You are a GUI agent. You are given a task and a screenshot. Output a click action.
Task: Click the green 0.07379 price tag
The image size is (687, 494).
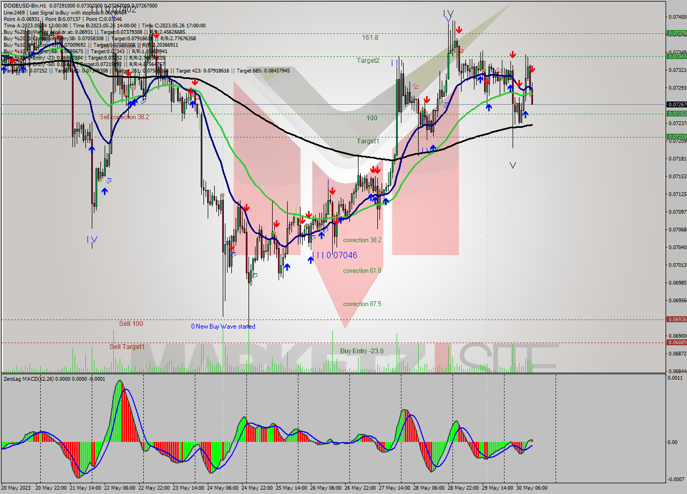pos(676,33)
